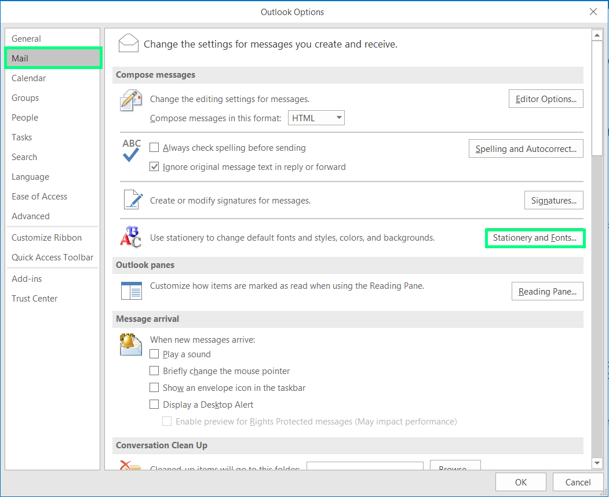Go to the People options

click(52, 117)
